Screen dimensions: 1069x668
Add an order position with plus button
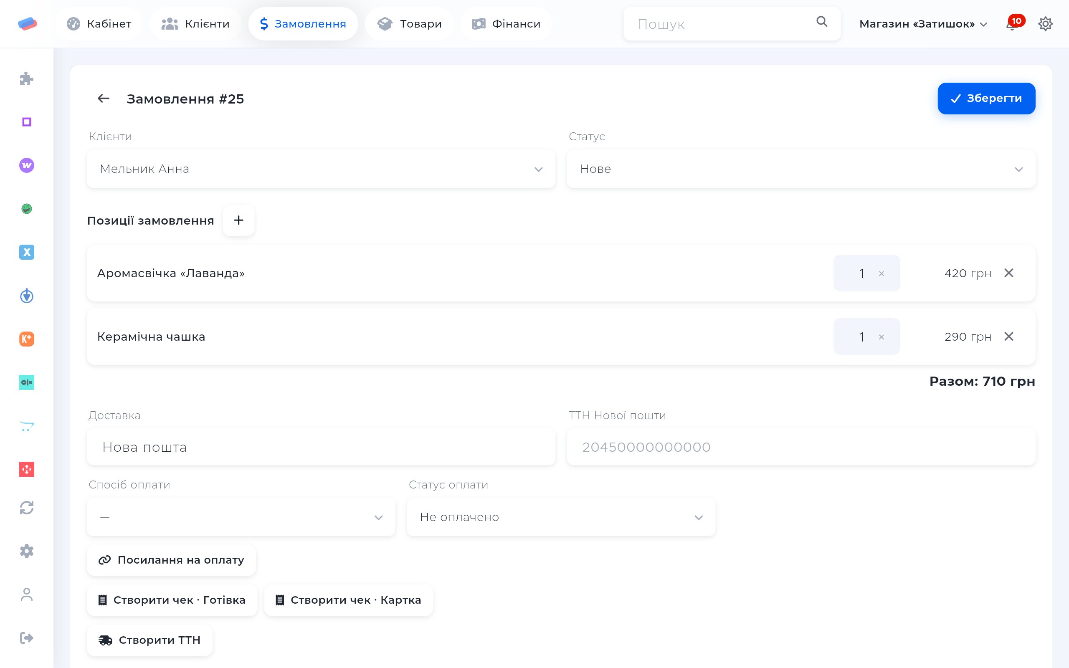pos(238,220)
